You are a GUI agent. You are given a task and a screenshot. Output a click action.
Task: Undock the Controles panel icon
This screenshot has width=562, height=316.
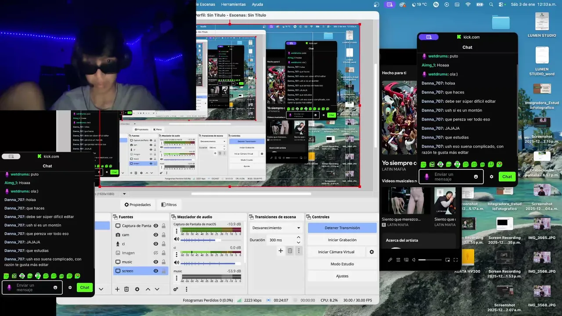pos(309,217)
